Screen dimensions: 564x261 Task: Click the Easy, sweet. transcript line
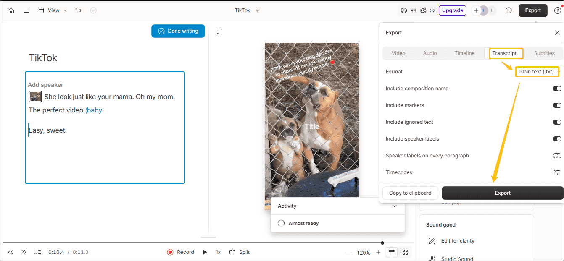pyautogui.click(x=48, y=130)
